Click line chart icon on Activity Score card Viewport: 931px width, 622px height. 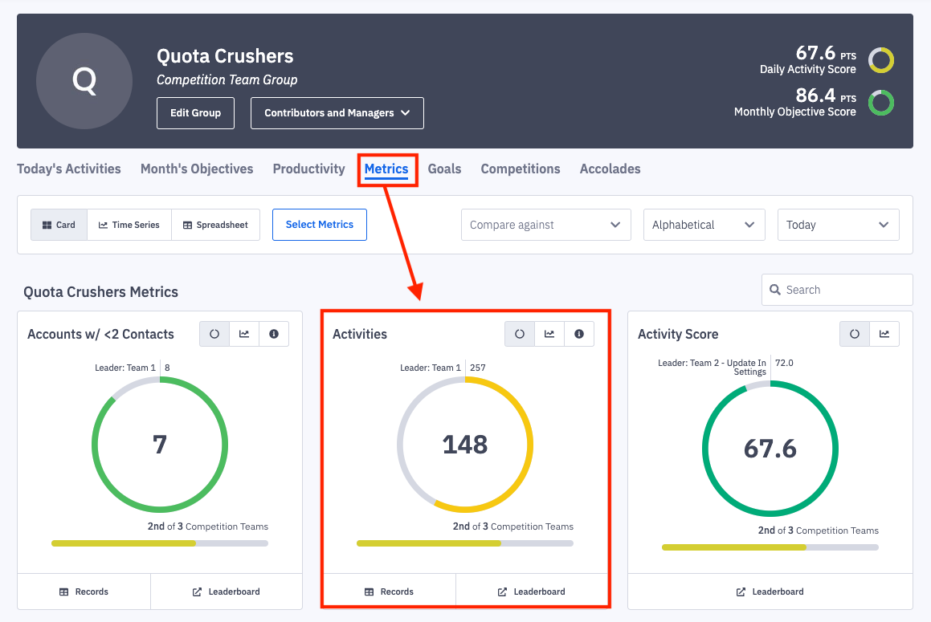click(884, 334)
